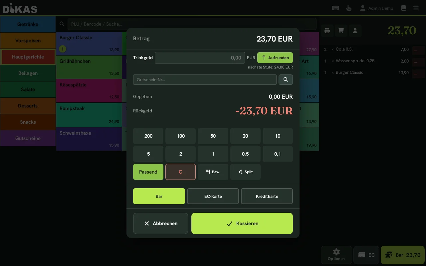Confirm payment with Kassieren
This screenshot has height=266, width=426.
coord(242,223)
